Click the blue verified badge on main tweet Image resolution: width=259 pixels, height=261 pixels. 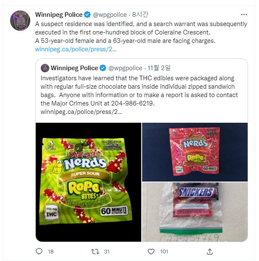point(87,15)
